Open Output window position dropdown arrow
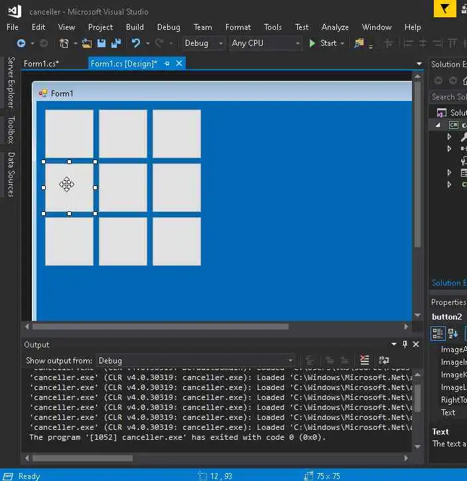This screenshot has width=467, height=481. (x=394, y=344)
